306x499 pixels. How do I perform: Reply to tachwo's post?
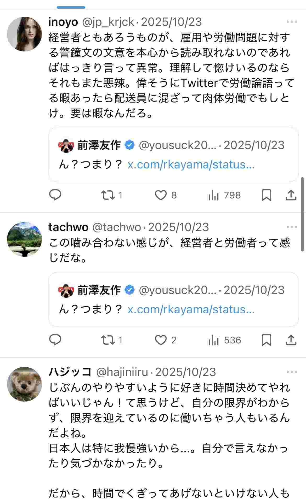pyautogui.click(x=55, y=340)
